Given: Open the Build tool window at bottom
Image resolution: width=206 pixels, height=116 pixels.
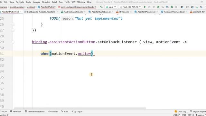Looking at the screenshot, I should point(64,111).
